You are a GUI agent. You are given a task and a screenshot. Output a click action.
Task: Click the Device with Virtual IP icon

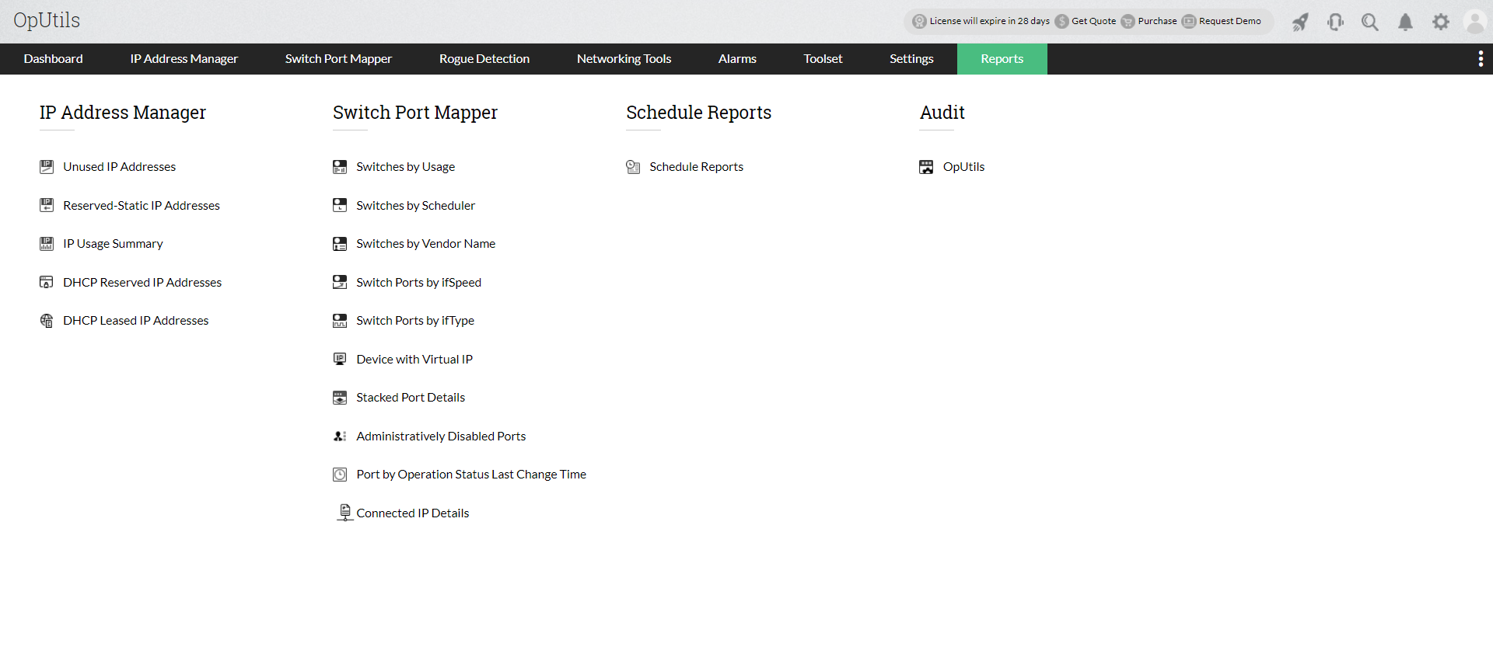click(340, 359)
